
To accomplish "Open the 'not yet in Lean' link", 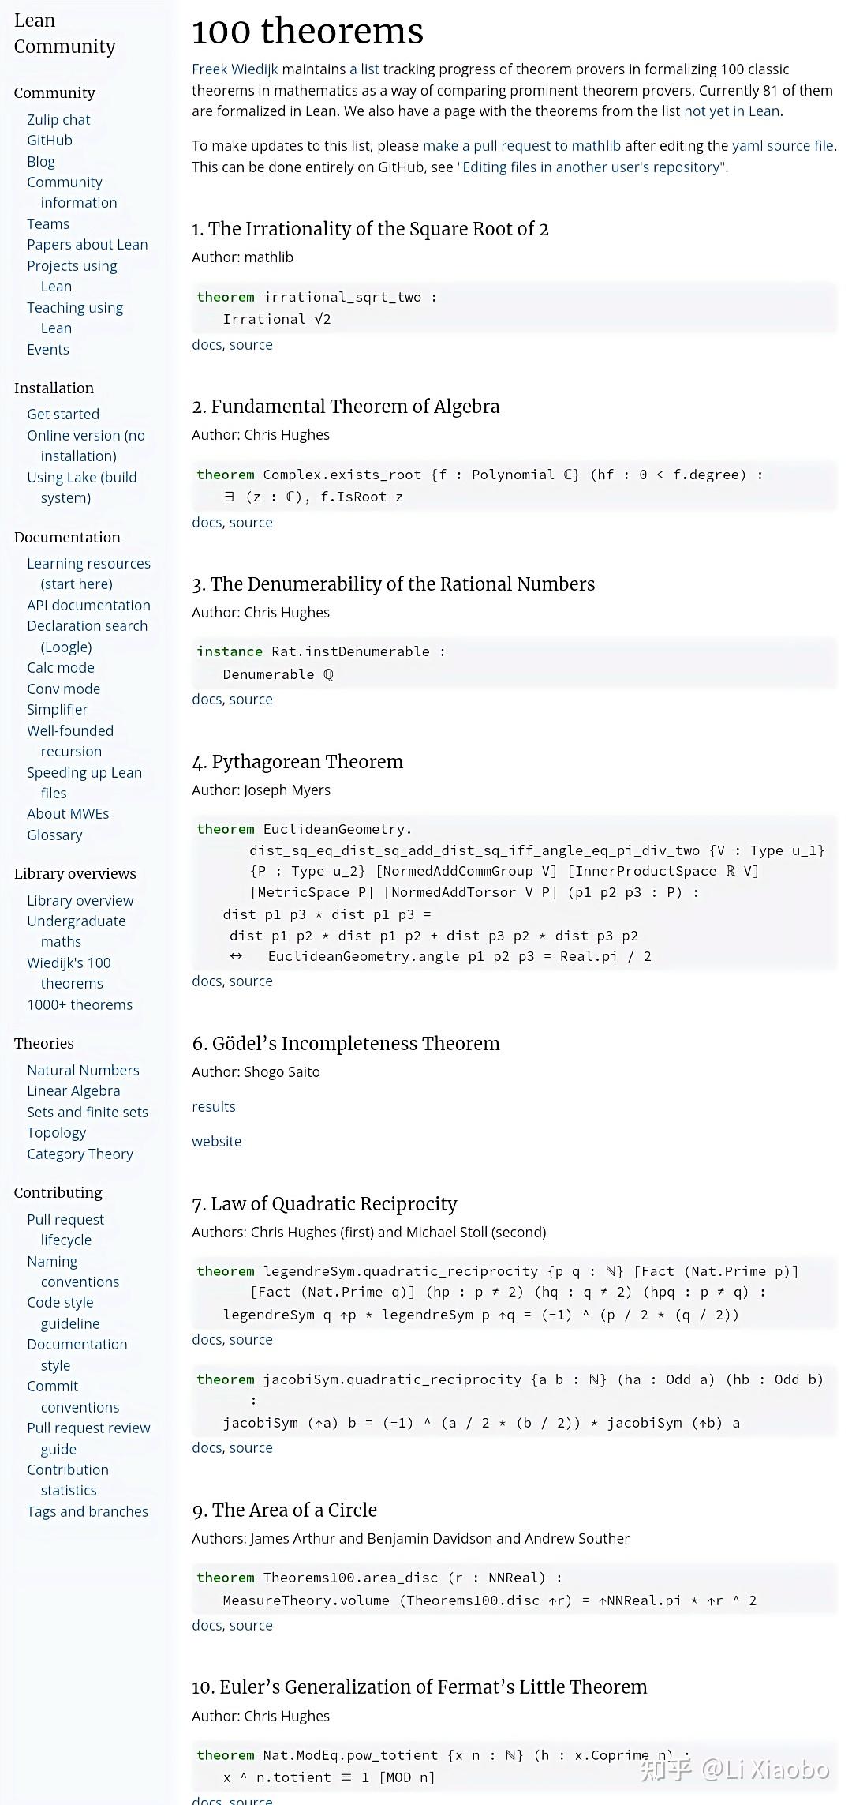I will [x=731, y=111].
